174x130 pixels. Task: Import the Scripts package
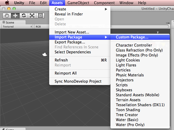click(140, 85)
